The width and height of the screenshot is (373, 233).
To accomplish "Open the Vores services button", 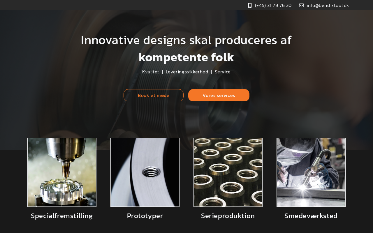I will [x=219, y=95].
